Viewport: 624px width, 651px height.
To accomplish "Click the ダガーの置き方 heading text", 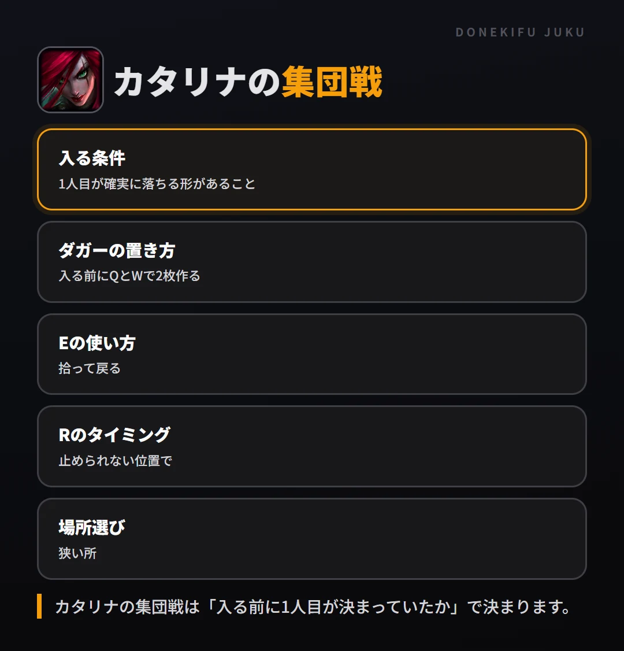I will point(117,251).
